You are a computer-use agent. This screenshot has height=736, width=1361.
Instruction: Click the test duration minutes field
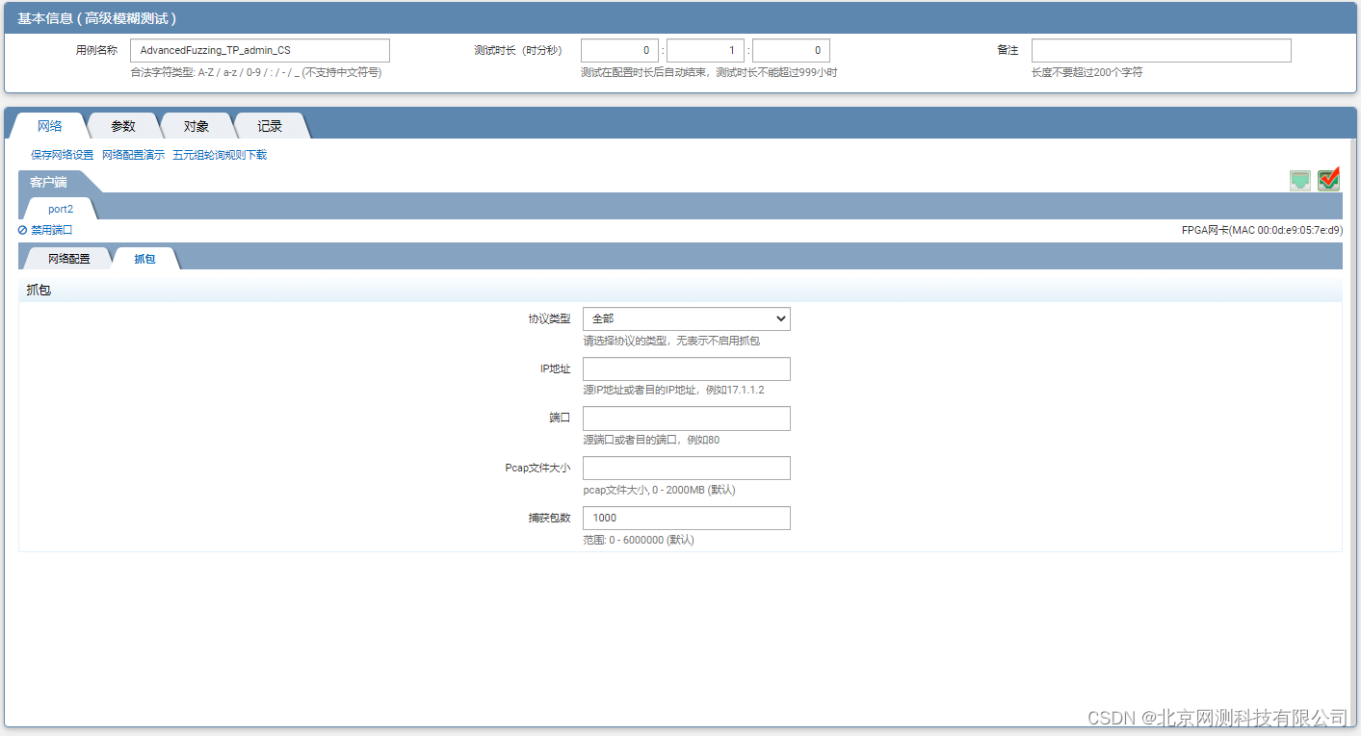[706, 50]
